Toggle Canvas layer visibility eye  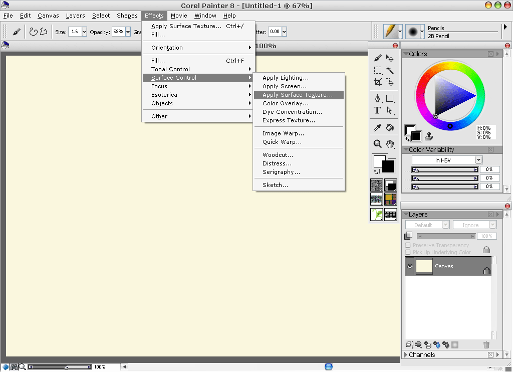pos(410,266)
